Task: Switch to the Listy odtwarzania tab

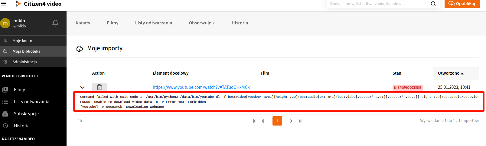Action: point(153,23)
